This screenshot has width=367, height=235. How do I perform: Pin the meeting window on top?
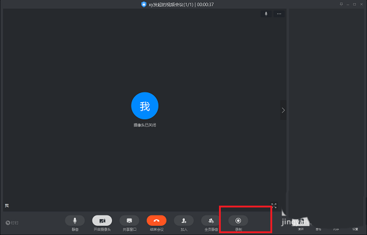(341, 4)
